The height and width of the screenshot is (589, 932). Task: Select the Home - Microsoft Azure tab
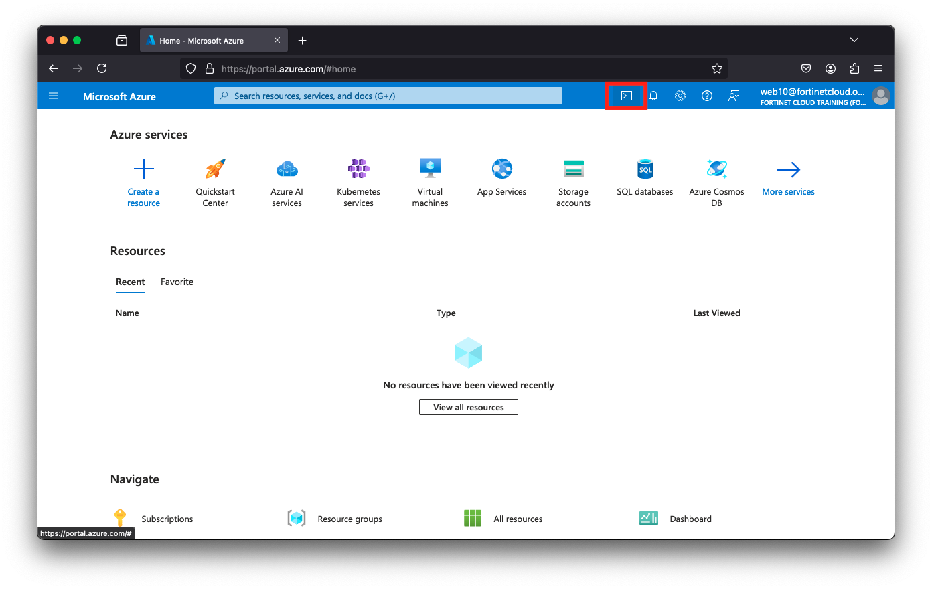coord(214,40)
